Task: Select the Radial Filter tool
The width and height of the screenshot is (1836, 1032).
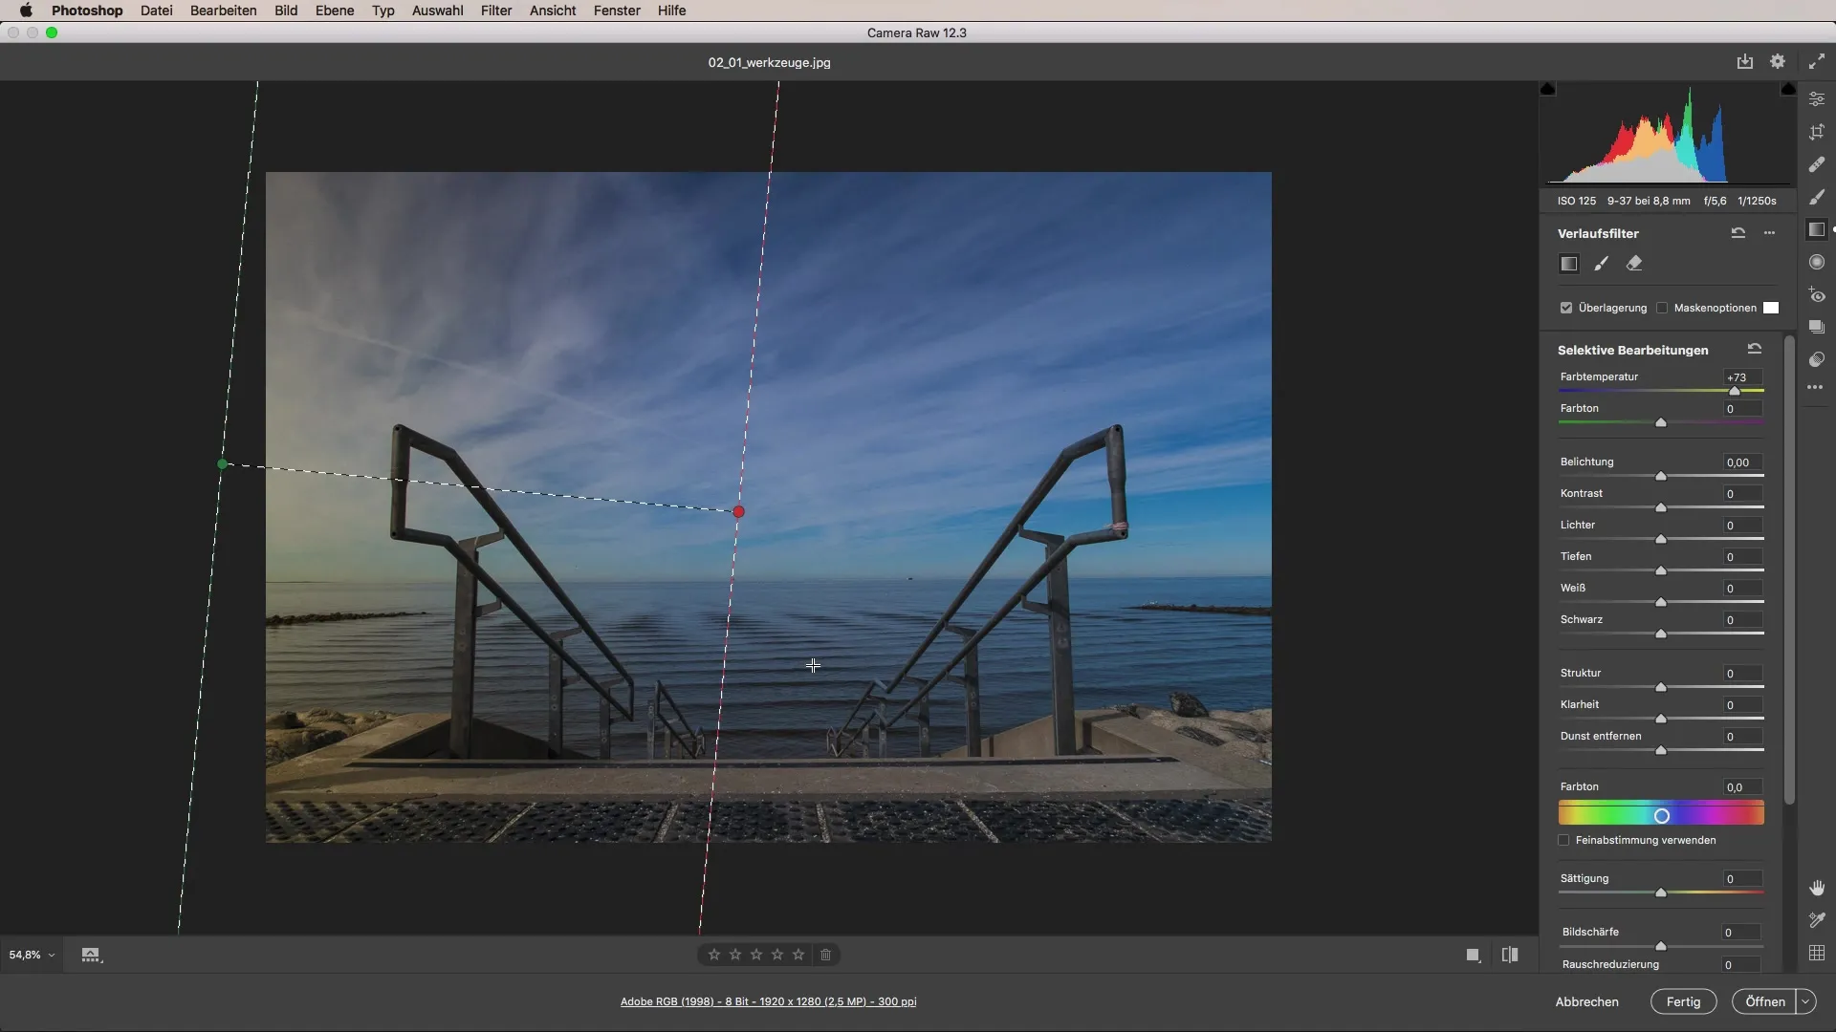Action: [1817, 262]
